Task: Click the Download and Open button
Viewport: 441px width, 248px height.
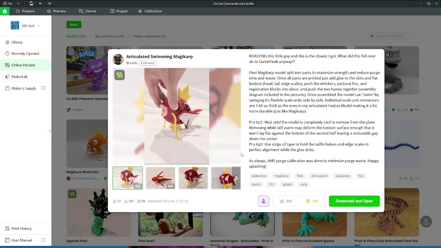Action: (354, 201)
